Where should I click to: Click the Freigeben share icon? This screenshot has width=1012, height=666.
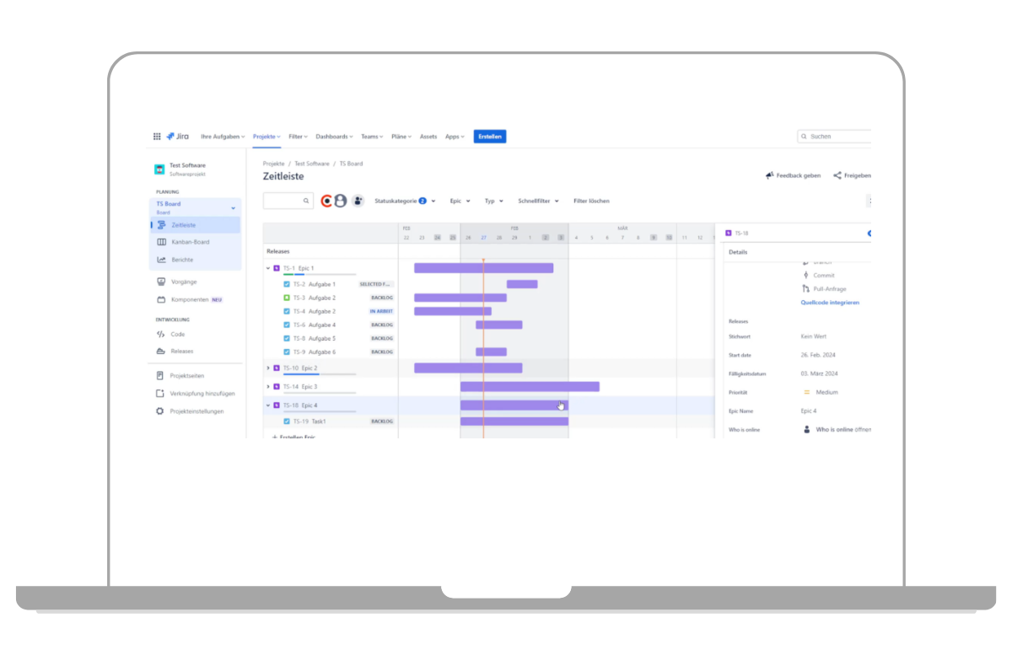[x=837, y=175]
